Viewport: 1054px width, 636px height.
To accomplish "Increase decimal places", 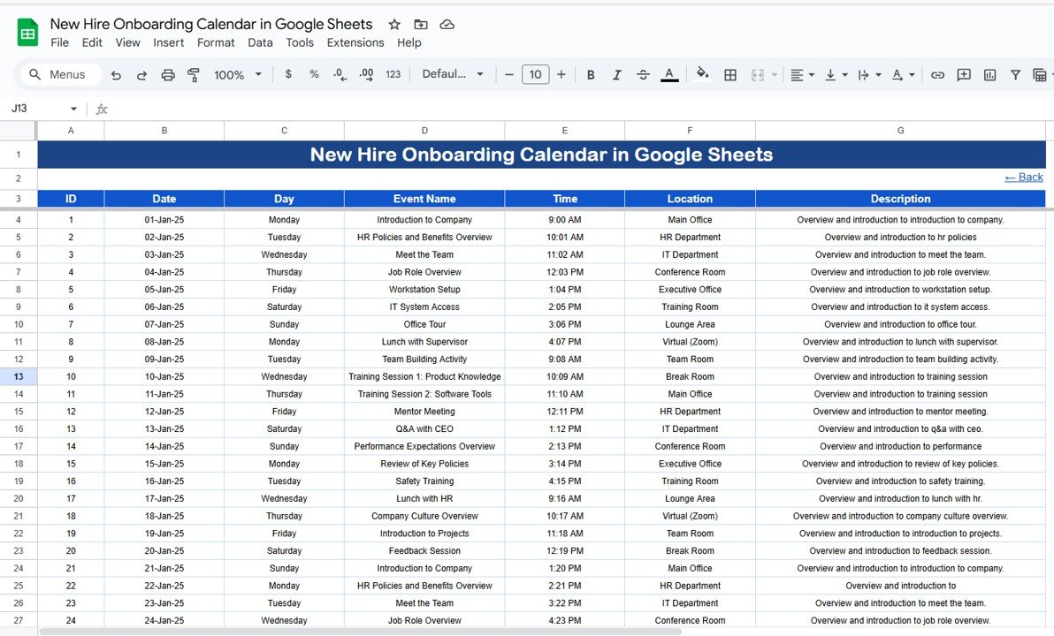I will tap(366, 74).
